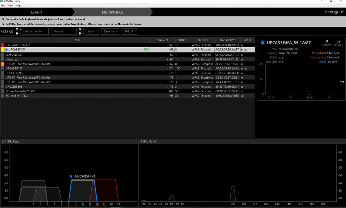Open the View menu
Screen dimensions: 346x208
coord(10,5)
